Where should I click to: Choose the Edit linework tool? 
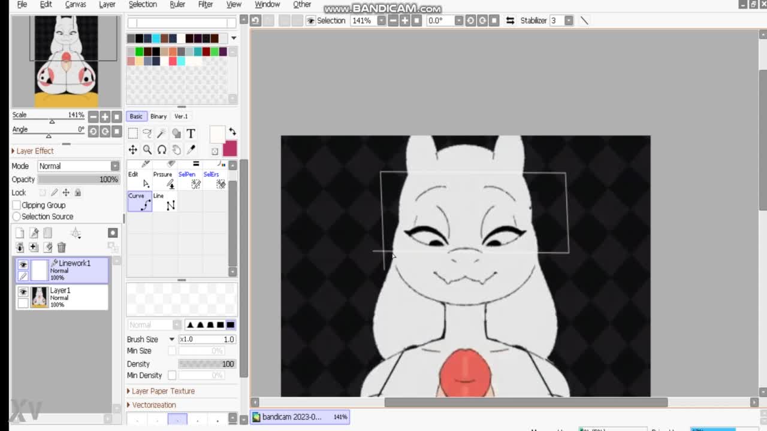click(139, 180)
